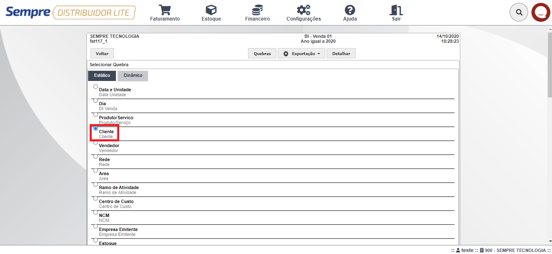
Task: Click the building icon in status bar
Action: (482, 250)
